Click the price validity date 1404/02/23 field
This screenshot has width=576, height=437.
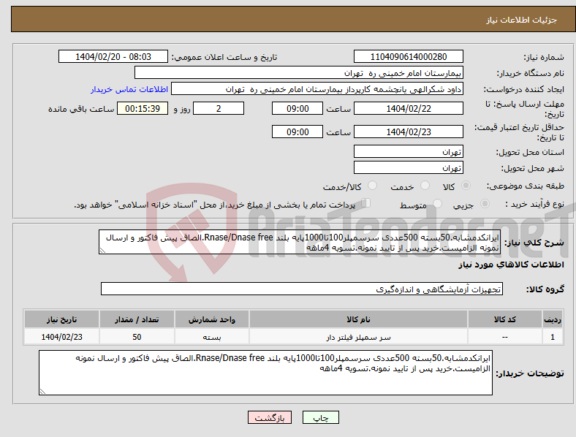(409, 132)
